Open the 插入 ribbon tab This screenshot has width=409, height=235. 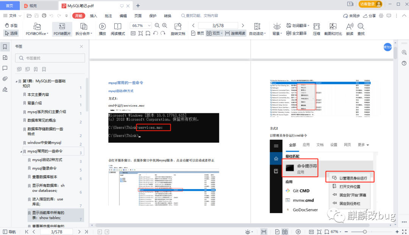point(94,16)
